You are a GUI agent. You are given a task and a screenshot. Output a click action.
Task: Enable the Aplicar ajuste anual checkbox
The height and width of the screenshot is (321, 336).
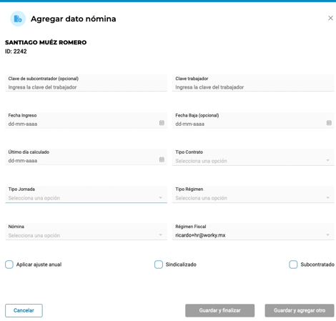click(9, 265)
